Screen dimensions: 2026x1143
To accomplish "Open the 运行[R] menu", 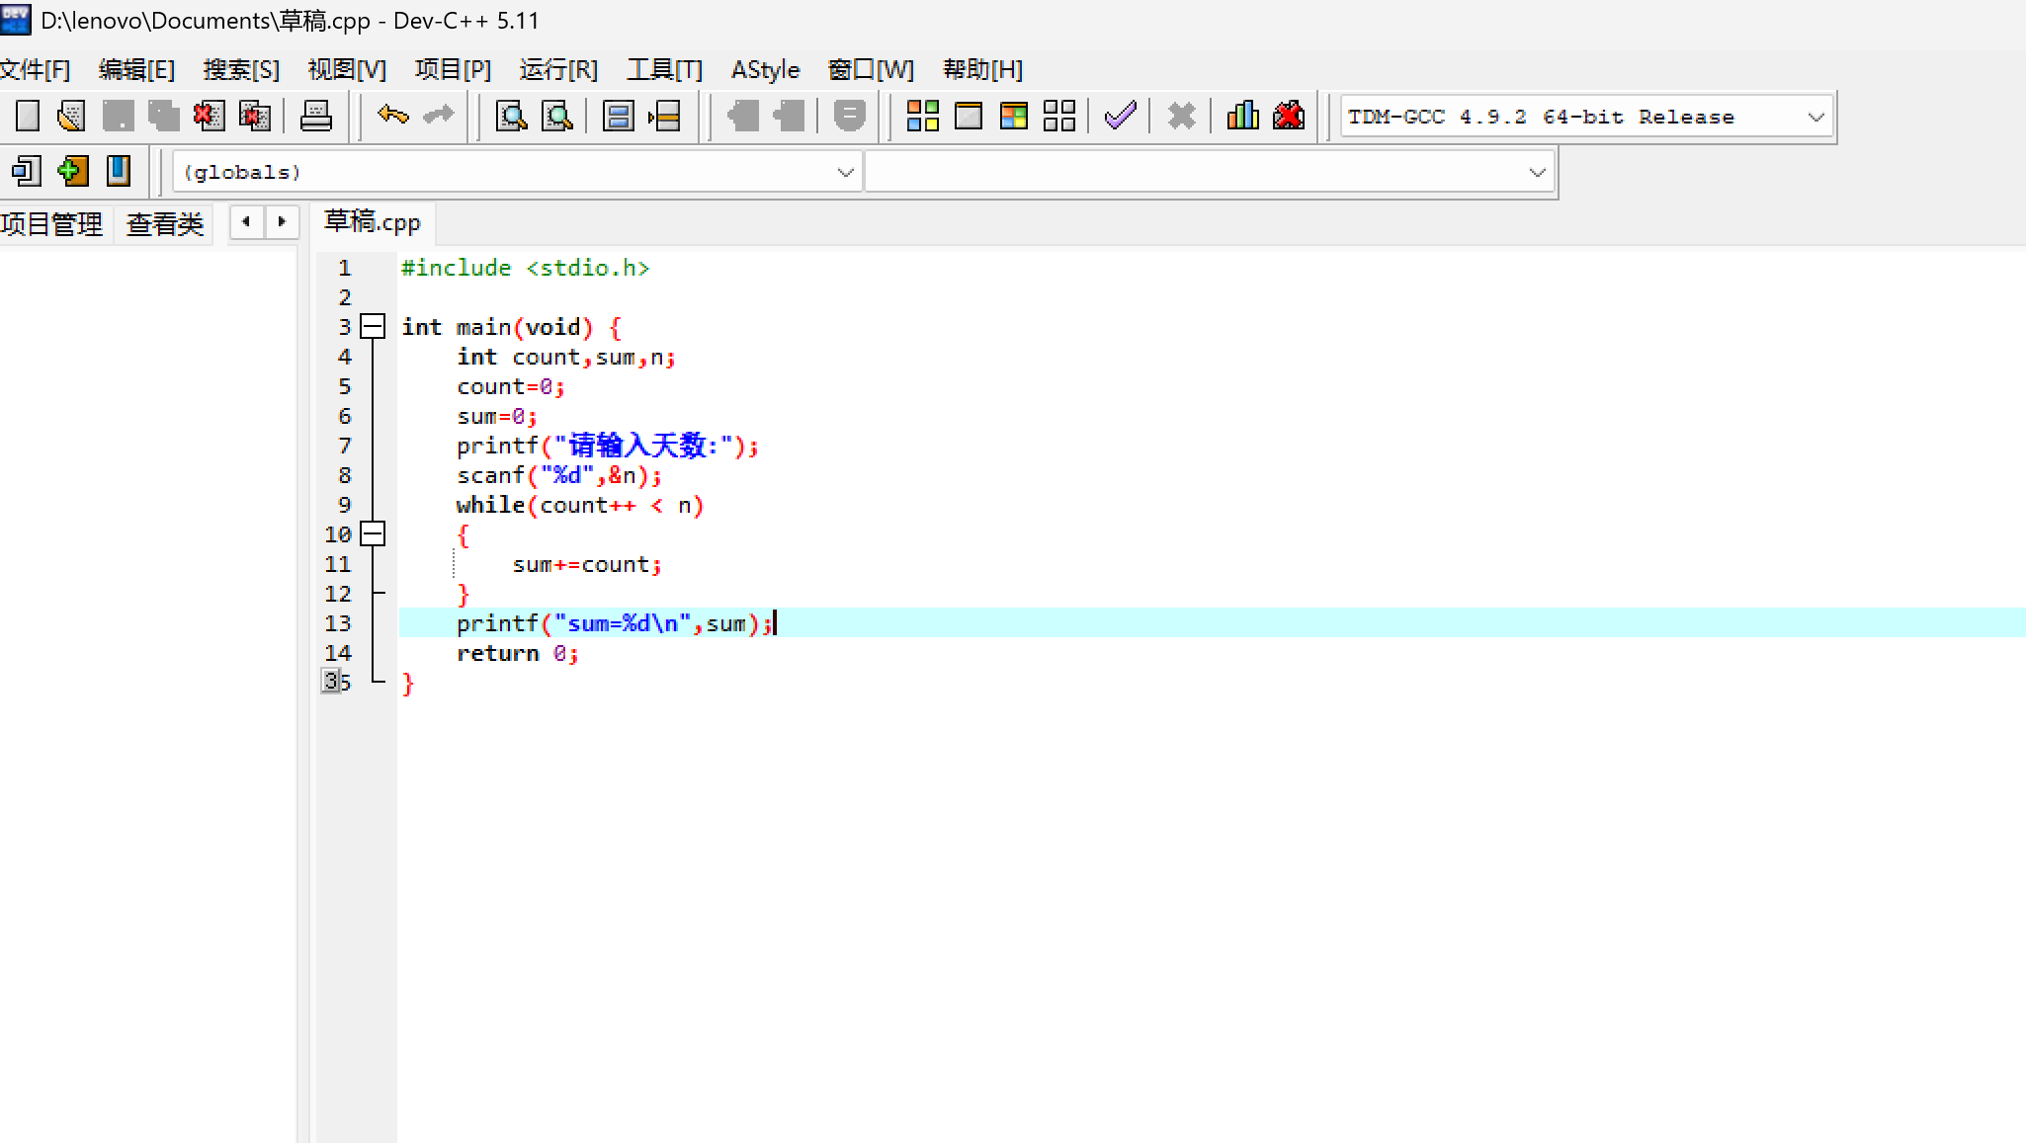I will [558, 70].
